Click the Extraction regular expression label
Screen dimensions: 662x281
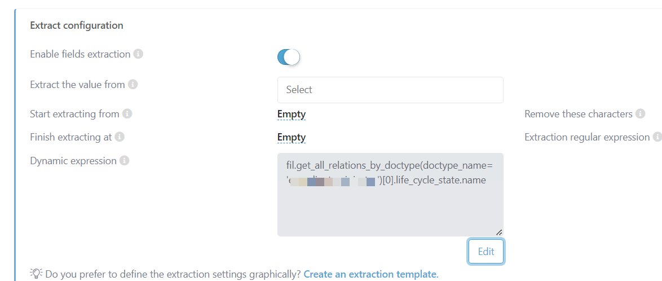pos(587,137)
